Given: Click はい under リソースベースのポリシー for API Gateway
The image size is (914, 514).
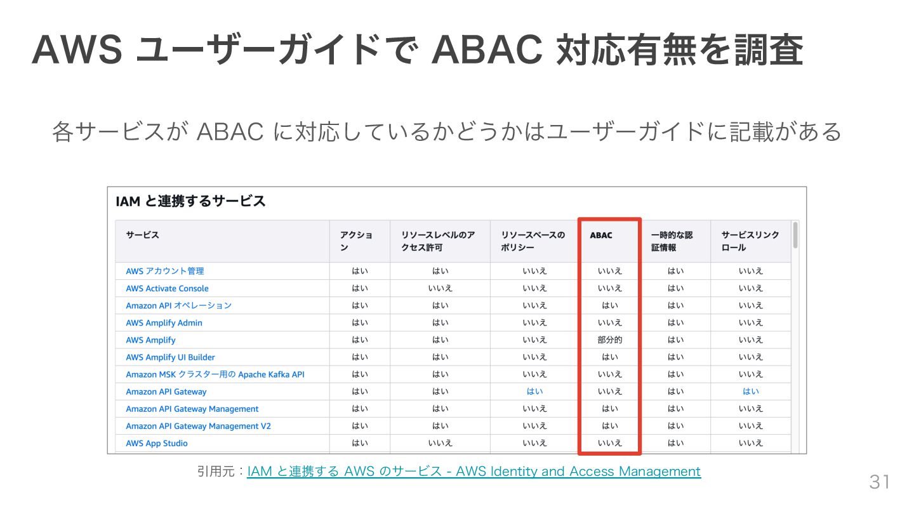Looking at the screenshot, I should 534,392.
